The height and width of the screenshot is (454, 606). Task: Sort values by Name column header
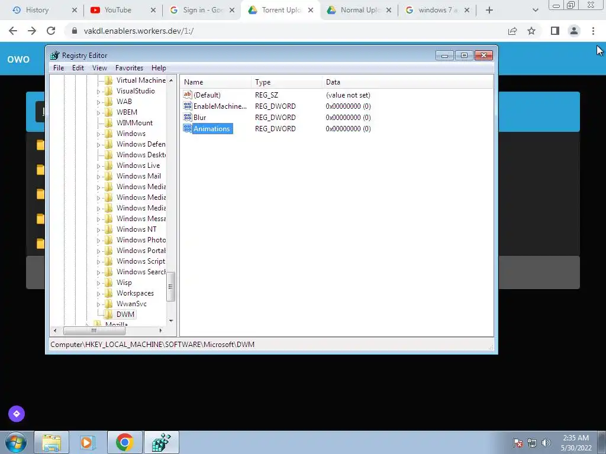(215, 82)
